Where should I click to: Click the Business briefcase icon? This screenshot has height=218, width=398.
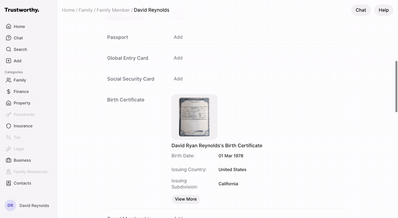8,160
